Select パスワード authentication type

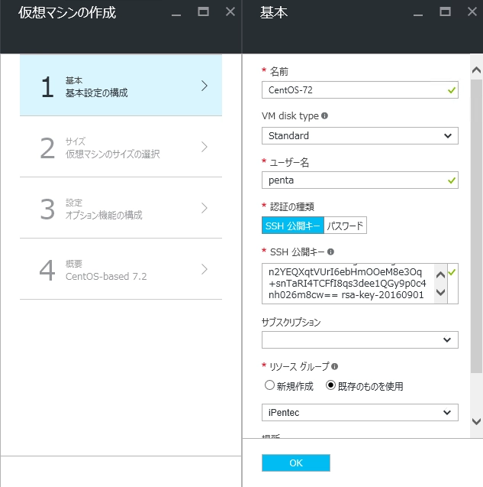pyautogui.click(x=346, y=226)
